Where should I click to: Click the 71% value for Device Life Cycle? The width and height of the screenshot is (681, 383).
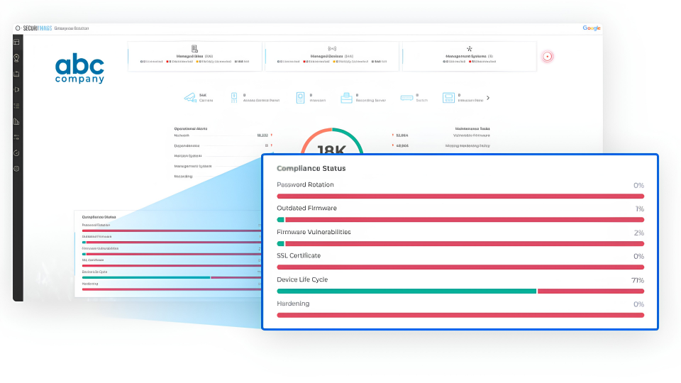[638, 281]
